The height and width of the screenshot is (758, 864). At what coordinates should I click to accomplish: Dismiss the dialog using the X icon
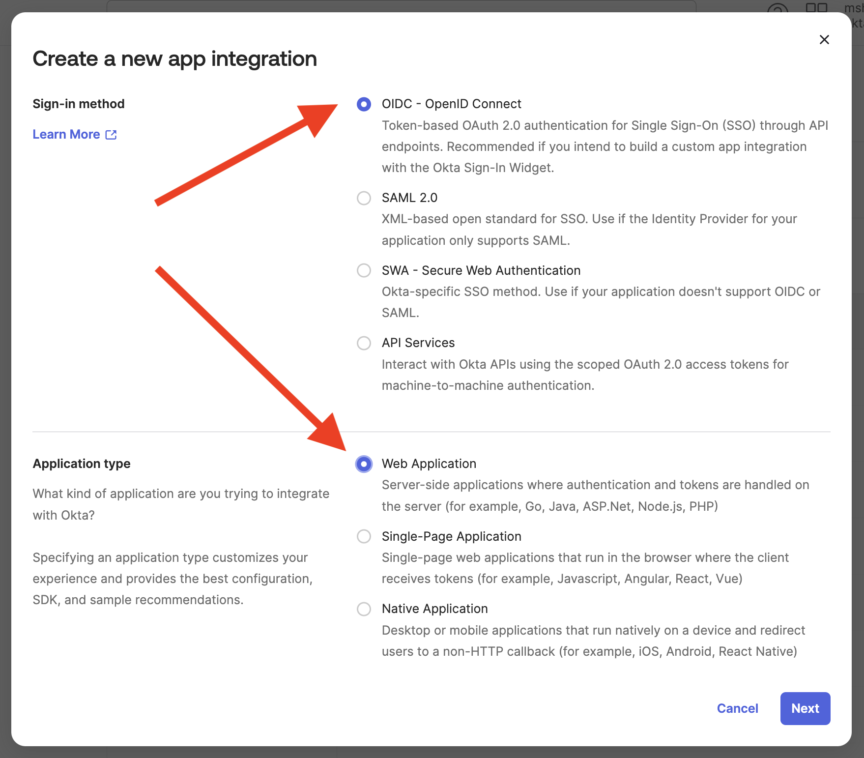click(x=825, y=40)
